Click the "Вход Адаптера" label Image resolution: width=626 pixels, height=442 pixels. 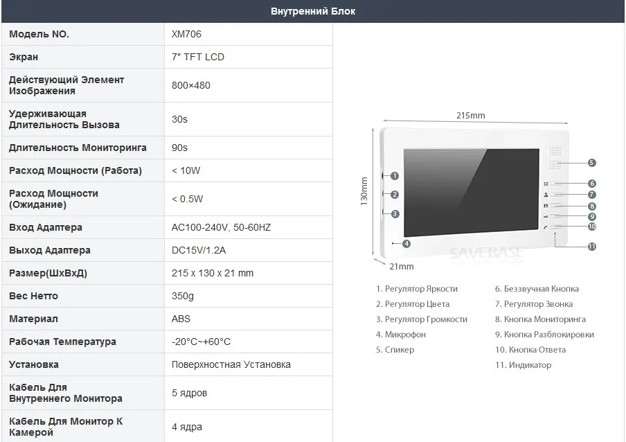46,227
